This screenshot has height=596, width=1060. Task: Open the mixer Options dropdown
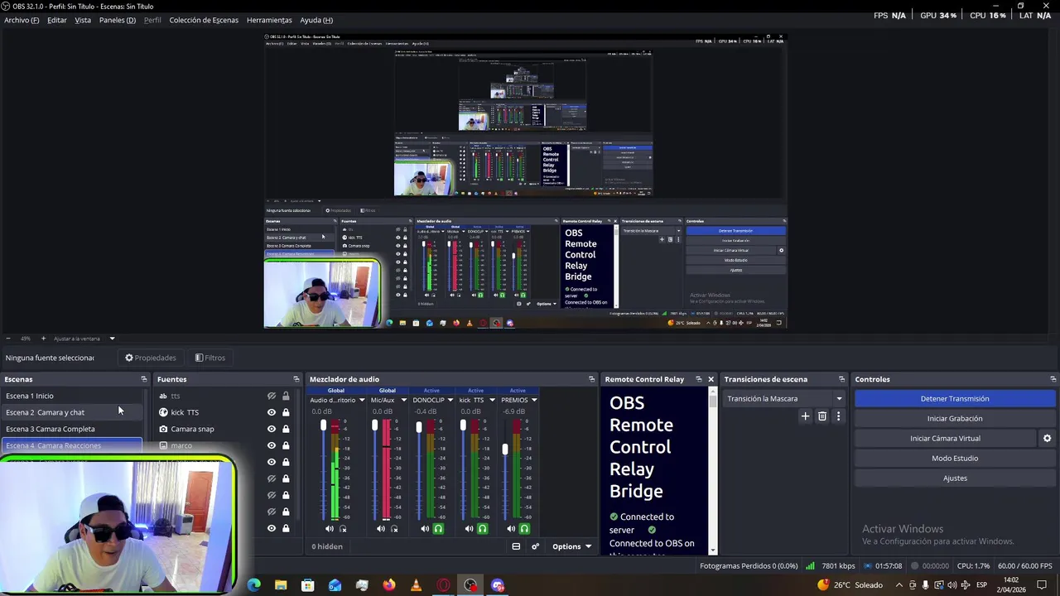(x=571, y=546)
